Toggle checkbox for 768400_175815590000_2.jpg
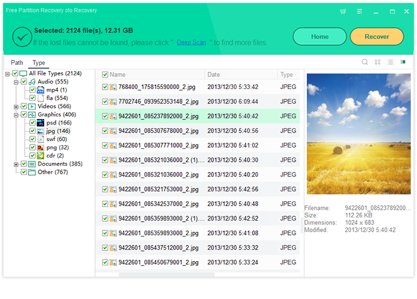Image resolution: width=417 pixels, height=299 pixels. (x=105, y=87)
